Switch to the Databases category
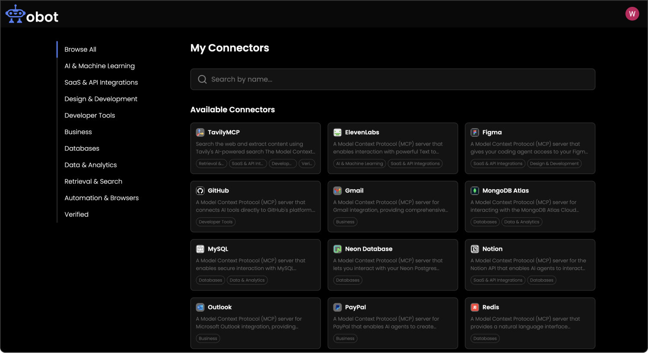648x353 pixels. coord(82,148)
